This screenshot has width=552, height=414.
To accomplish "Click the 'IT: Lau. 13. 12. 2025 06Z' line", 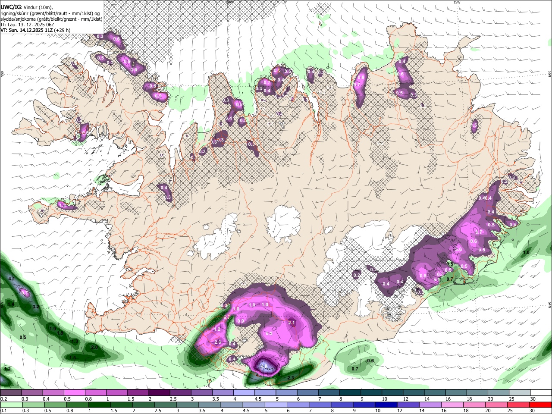I will [27, 25].
